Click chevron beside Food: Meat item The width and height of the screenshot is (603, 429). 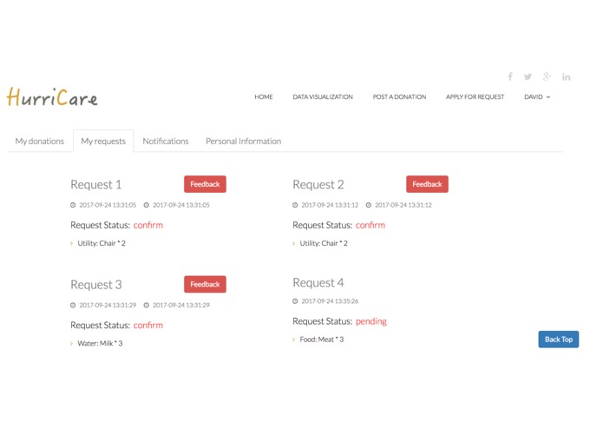pos(294,340)
